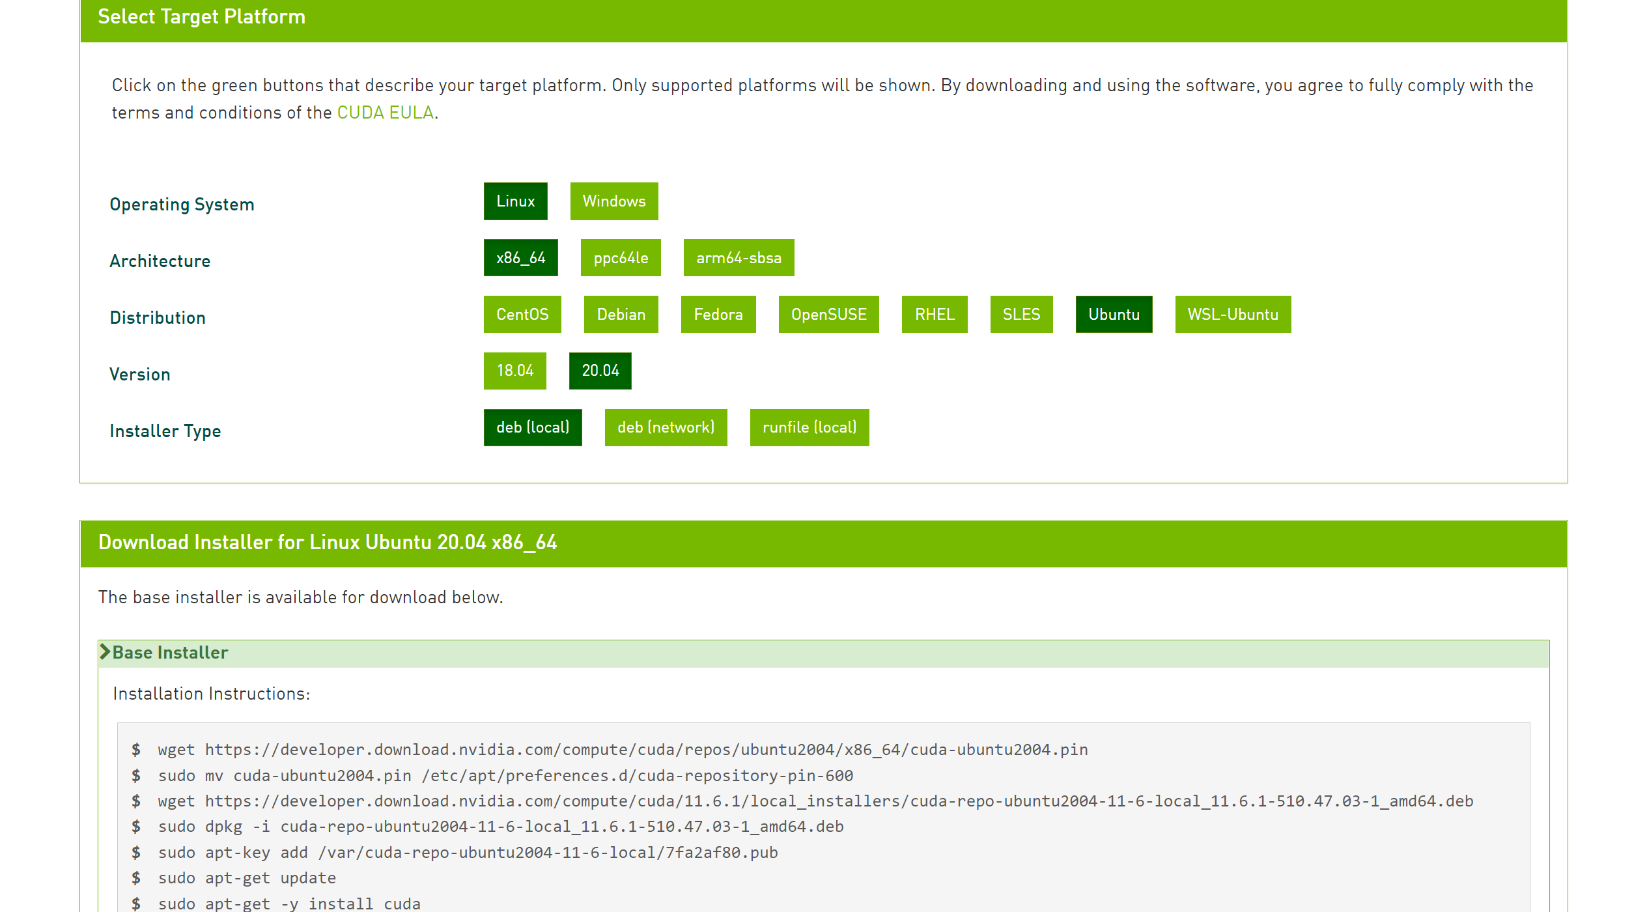The height and width of the screenshot is (912, 1647).
Task: Click the Select Target Platform header
Action: (x=201, y=16)
